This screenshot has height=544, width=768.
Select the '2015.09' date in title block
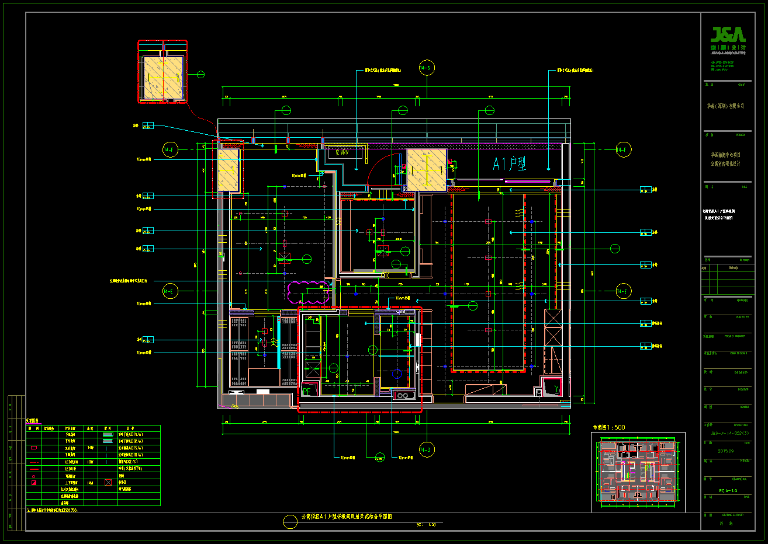coord(725,451)
